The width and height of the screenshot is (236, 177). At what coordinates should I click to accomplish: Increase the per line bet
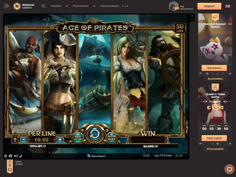coord(60,140)
